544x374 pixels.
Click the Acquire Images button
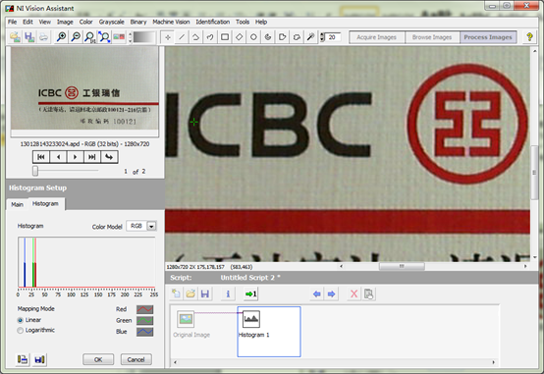coord(376,37)
